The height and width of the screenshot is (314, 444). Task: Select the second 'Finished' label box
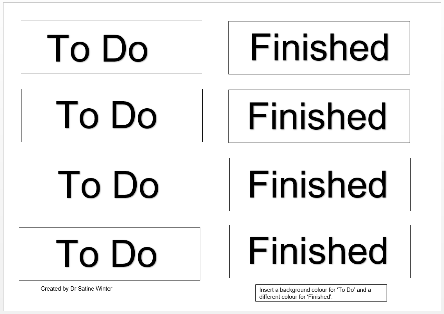pyautogui.click(x=319, y=116)
